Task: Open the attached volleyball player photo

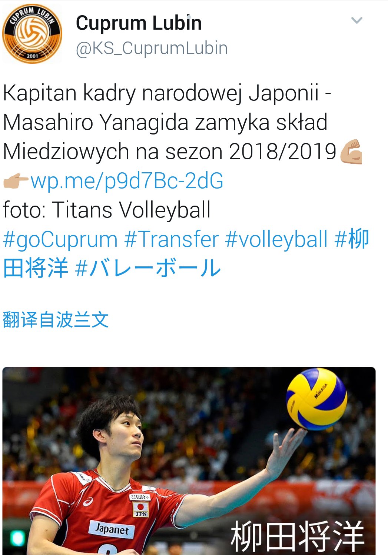Action: click(189, 461)
